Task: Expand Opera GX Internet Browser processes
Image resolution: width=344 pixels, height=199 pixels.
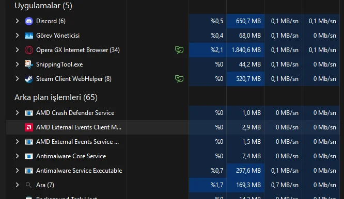Action: click(17, 50)
